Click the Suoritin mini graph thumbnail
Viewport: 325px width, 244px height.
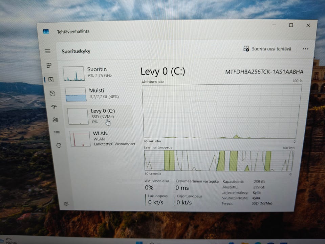point(73,74)
